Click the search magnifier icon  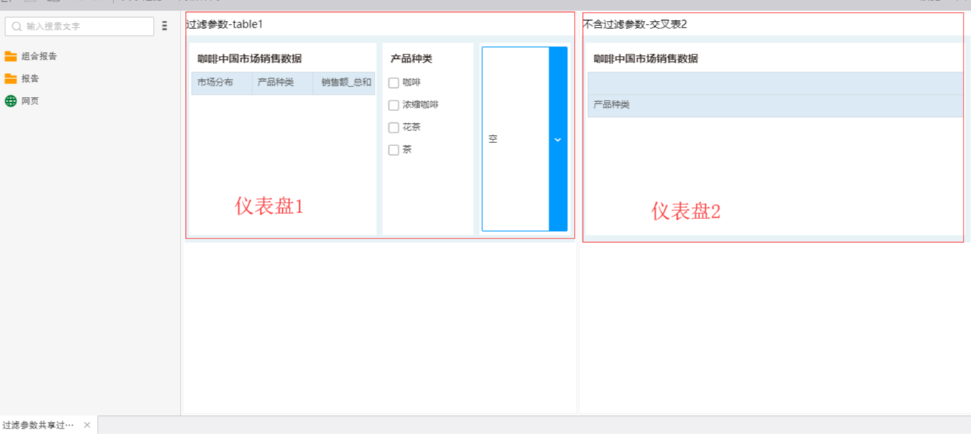16,27
